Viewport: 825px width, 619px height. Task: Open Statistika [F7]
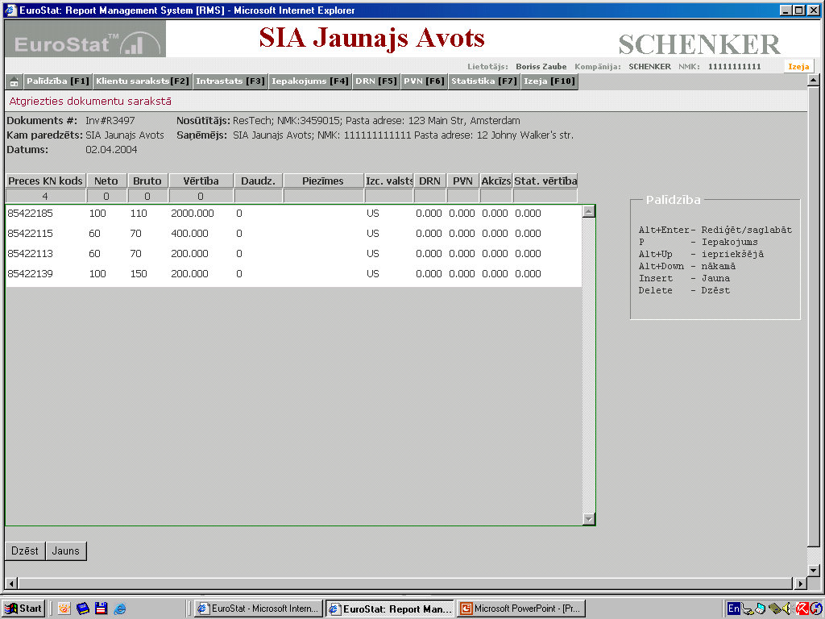(484, 81)
